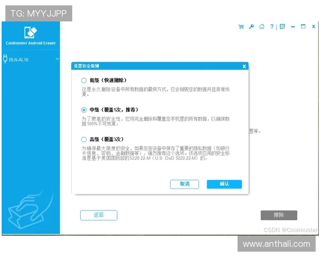The image size is (321, 257).
Task: Confirm with the 确认 button
Action: pyautogui.click(x=224, y=184)
